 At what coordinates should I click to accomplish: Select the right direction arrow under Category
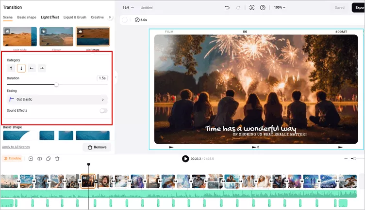(42, 68)
